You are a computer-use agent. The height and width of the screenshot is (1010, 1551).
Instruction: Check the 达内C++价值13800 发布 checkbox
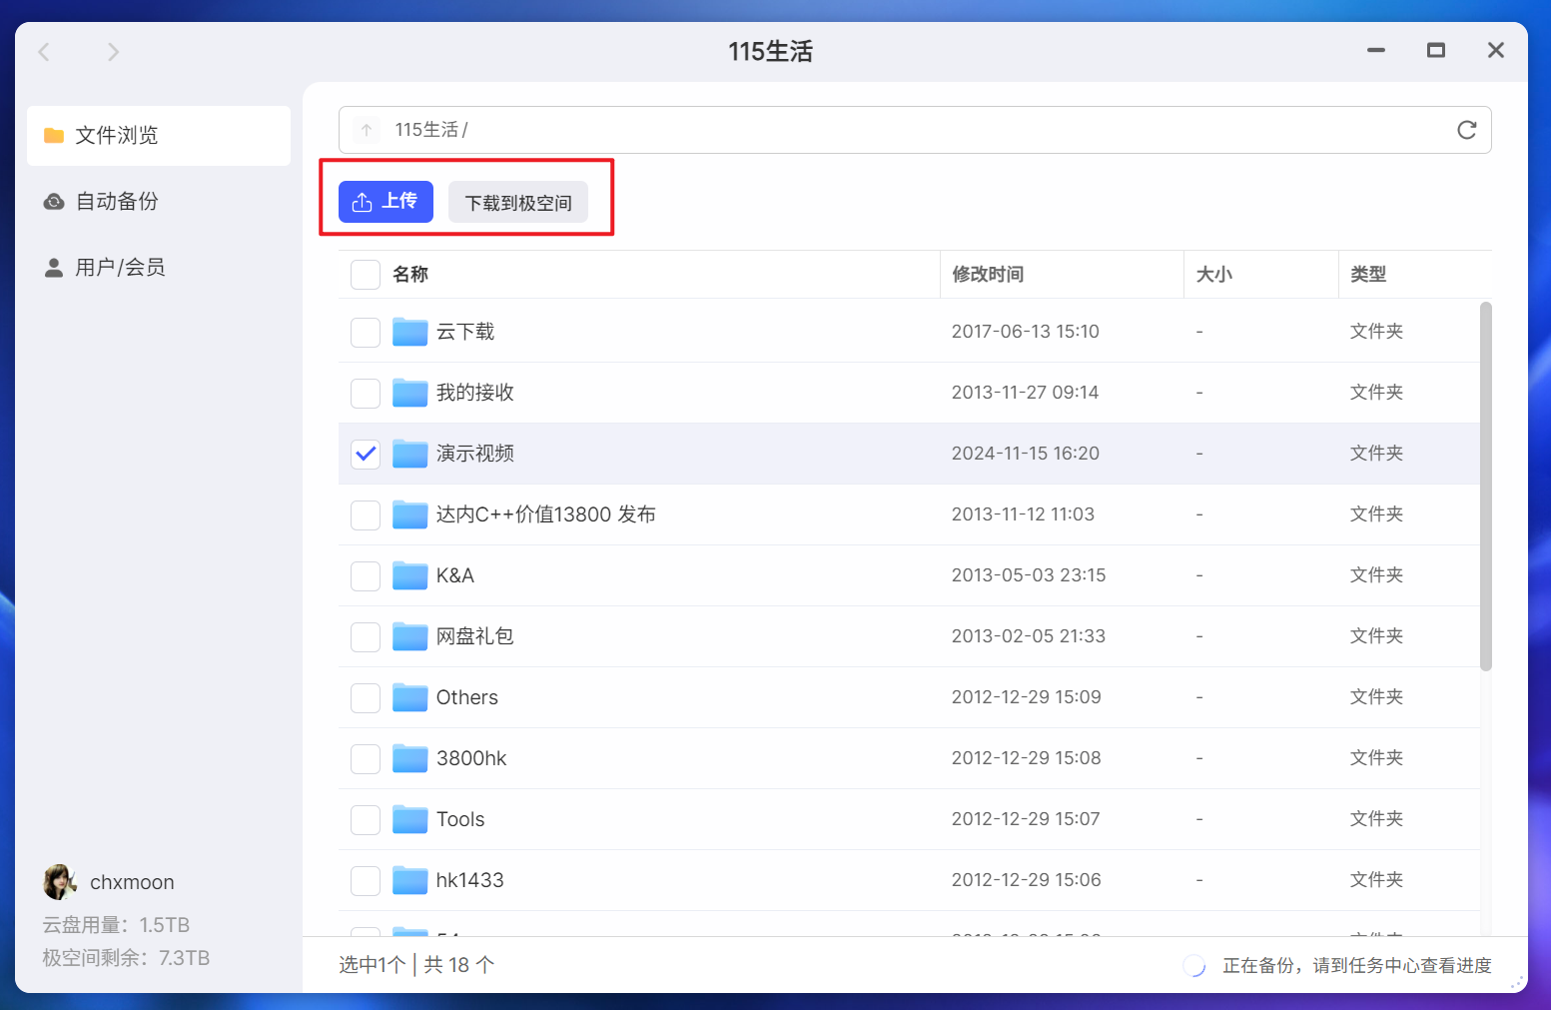coord(366,514)
